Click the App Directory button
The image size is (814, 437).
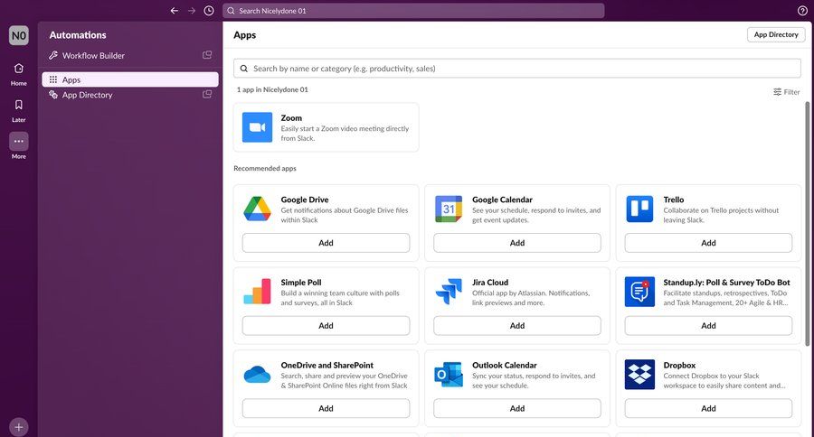click(x=776, y=34)
